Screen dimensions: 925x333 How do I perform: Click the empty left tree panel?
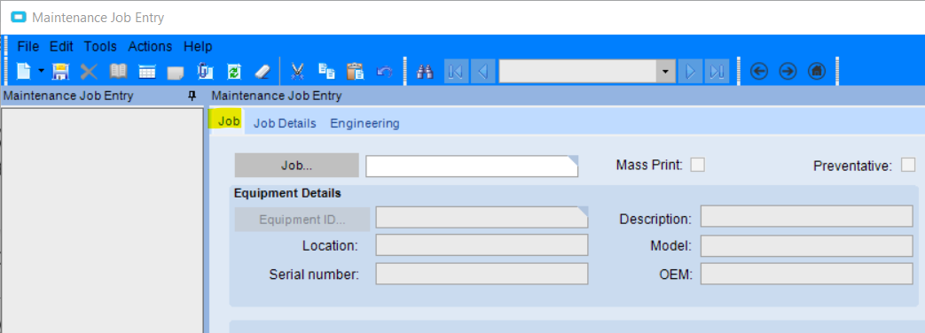pyautogui.click(x=103, y=220)
